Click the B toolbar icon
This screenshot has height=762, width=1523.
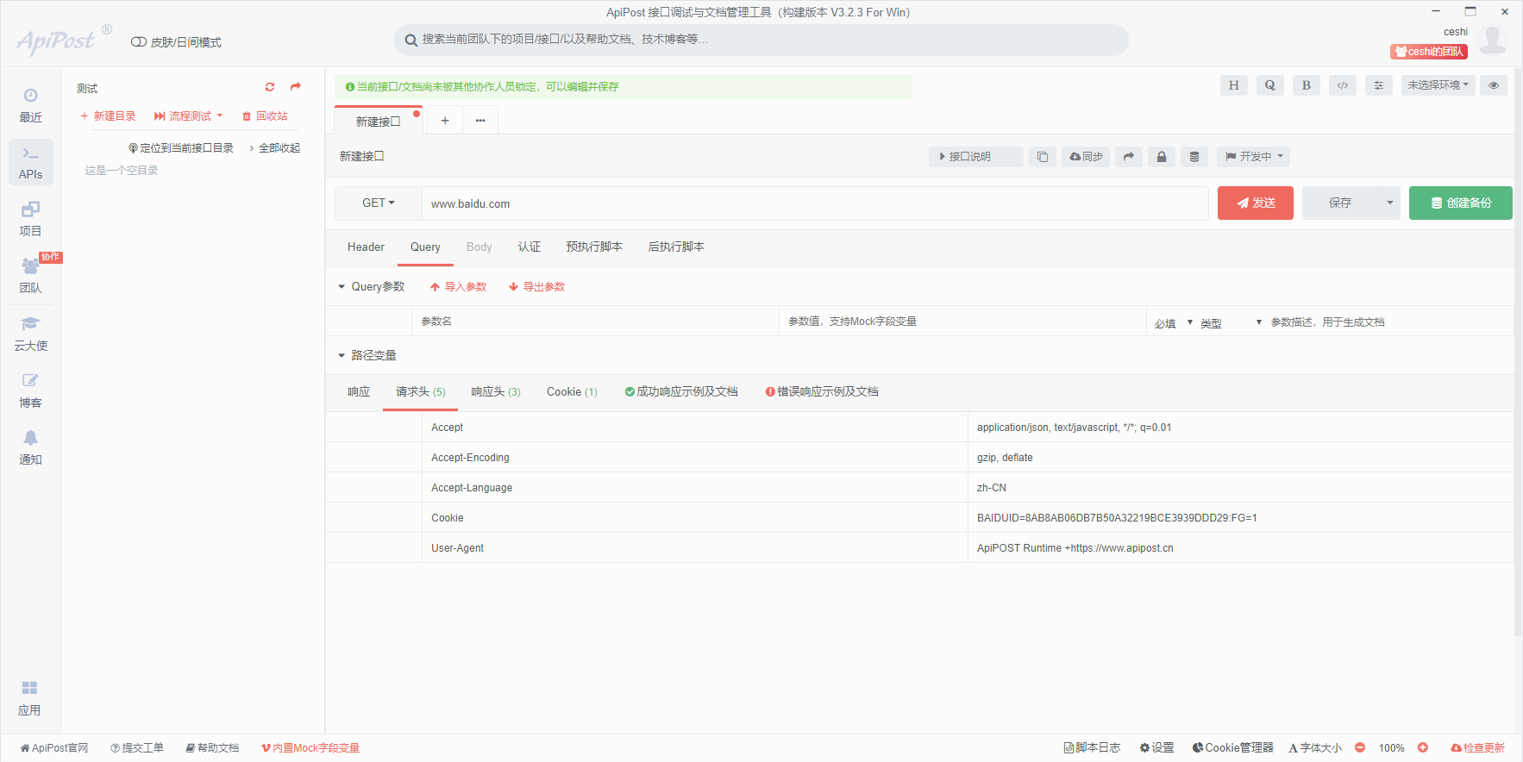tap(1307, 85)
